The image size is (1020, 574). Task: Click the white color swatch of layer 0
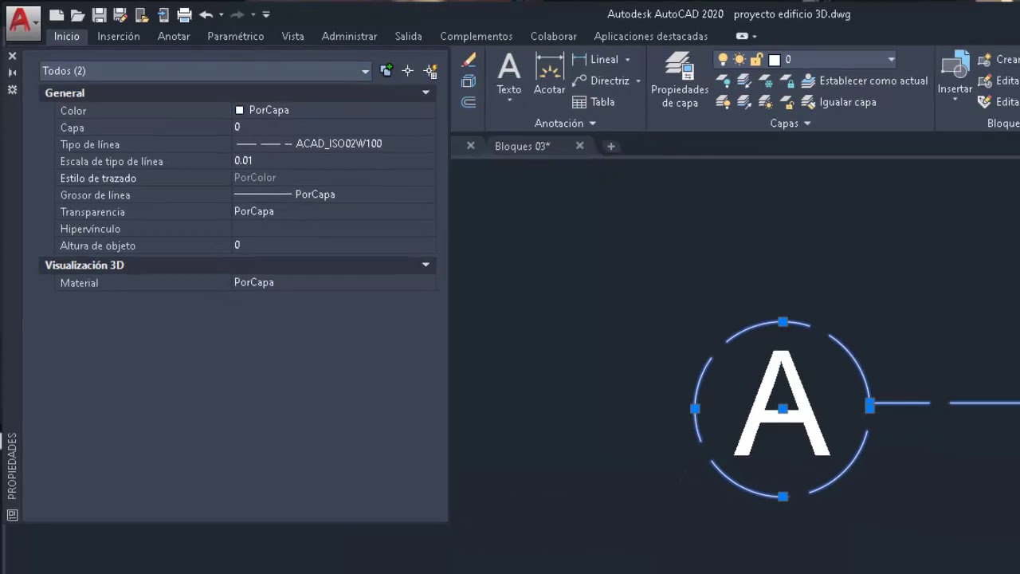(774, 60)
